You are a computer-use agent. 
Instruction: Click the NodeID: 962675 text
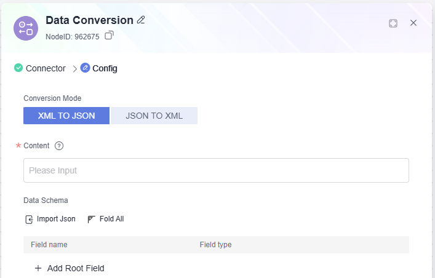pos(73,37)
